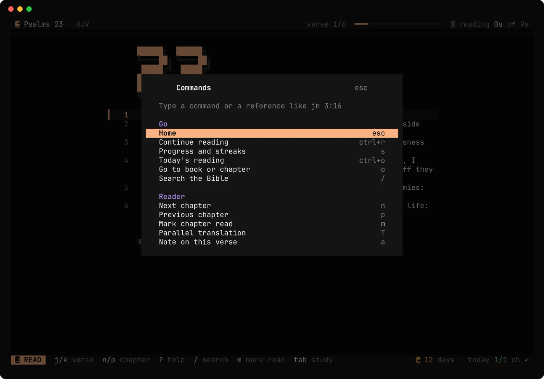Click the ctrl+o shortcut label
Viewport: 544px width, 379px height.
tap(372, 160)
